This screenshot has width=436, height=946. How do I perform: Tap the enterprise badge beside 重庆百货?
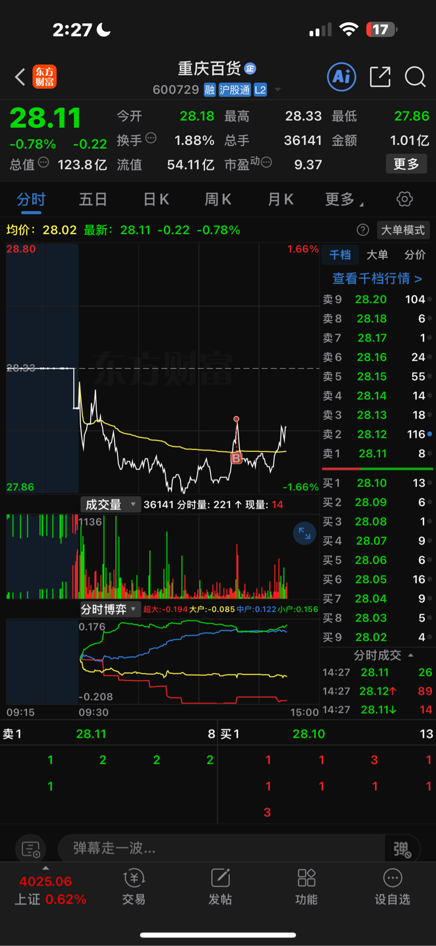(250, 69)
